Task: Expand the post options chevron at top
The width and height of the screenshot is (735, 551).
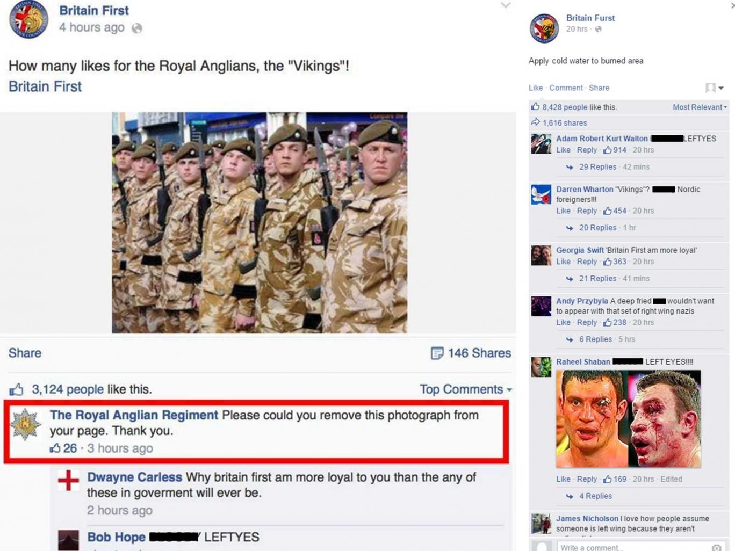Action: coord(505,5)
